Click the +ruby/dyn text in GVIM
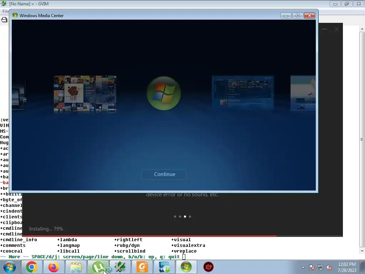 point(127,245)
